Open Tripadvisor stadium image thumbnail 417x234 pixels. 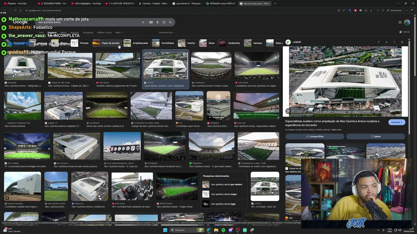(x=211, y=146)
